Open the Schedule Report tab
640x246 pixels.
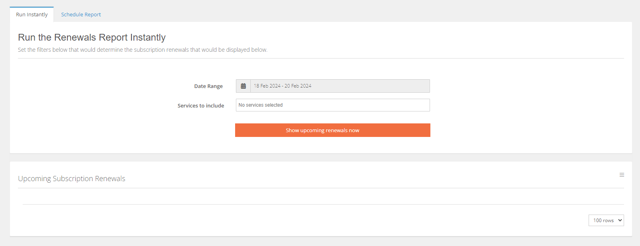[81, 15]
